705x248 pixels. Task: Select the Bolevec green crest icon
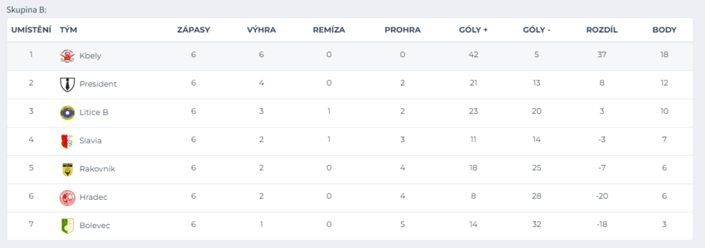tap(67, 225)
